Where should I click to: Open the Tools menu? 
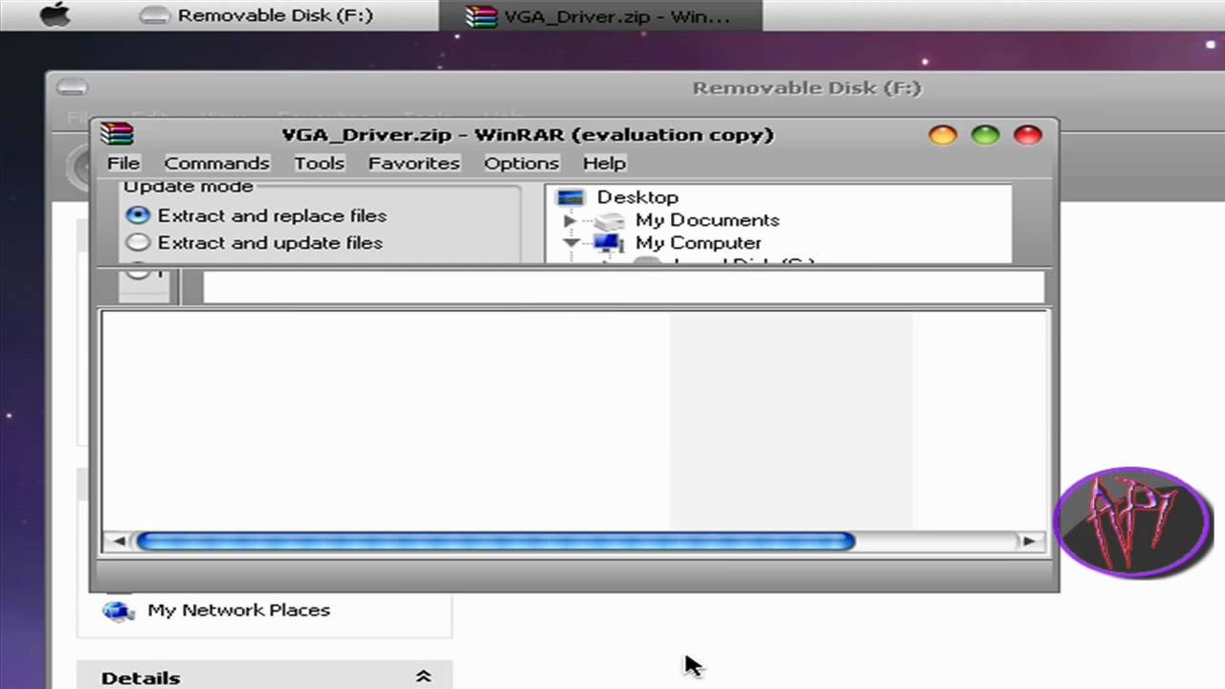(319, 163)
